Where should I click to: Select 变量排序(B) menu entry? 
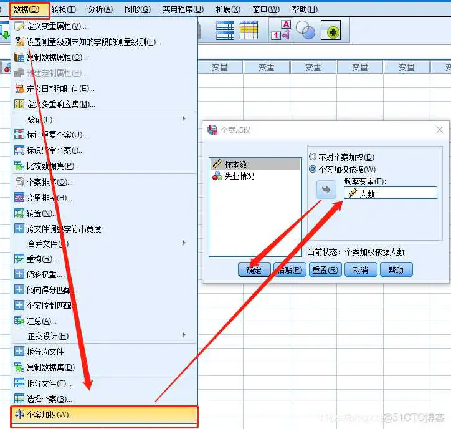pyautogui.click(x=105, y=198)
